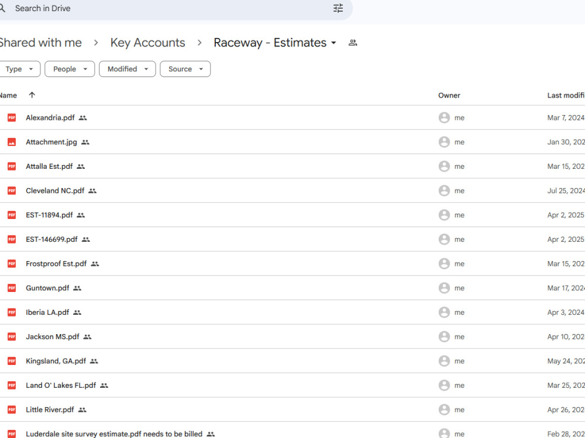The image size is (585, 438).
Task: Click the owner avatar in the Little River.pdf row
Action: coord(444,410)
